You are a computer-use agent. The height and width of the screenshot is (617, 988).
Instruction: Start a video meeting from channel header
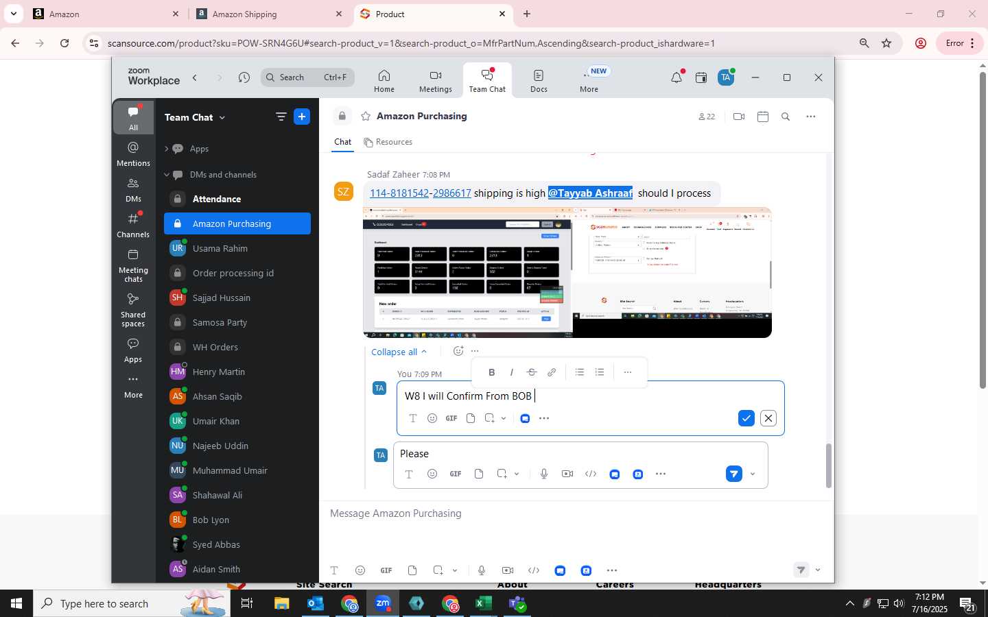coord(739,117)
